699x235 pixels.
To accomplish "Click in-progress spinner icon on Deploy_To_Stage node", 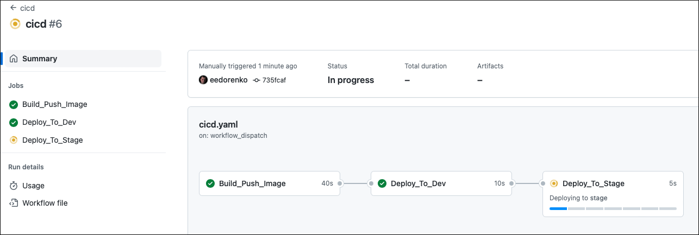I will click(554, 183).
